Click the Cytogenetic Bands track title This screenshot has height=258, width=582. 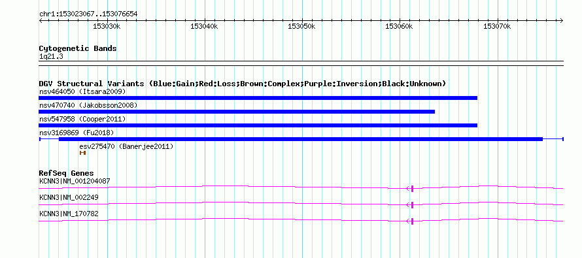[78, 48]
